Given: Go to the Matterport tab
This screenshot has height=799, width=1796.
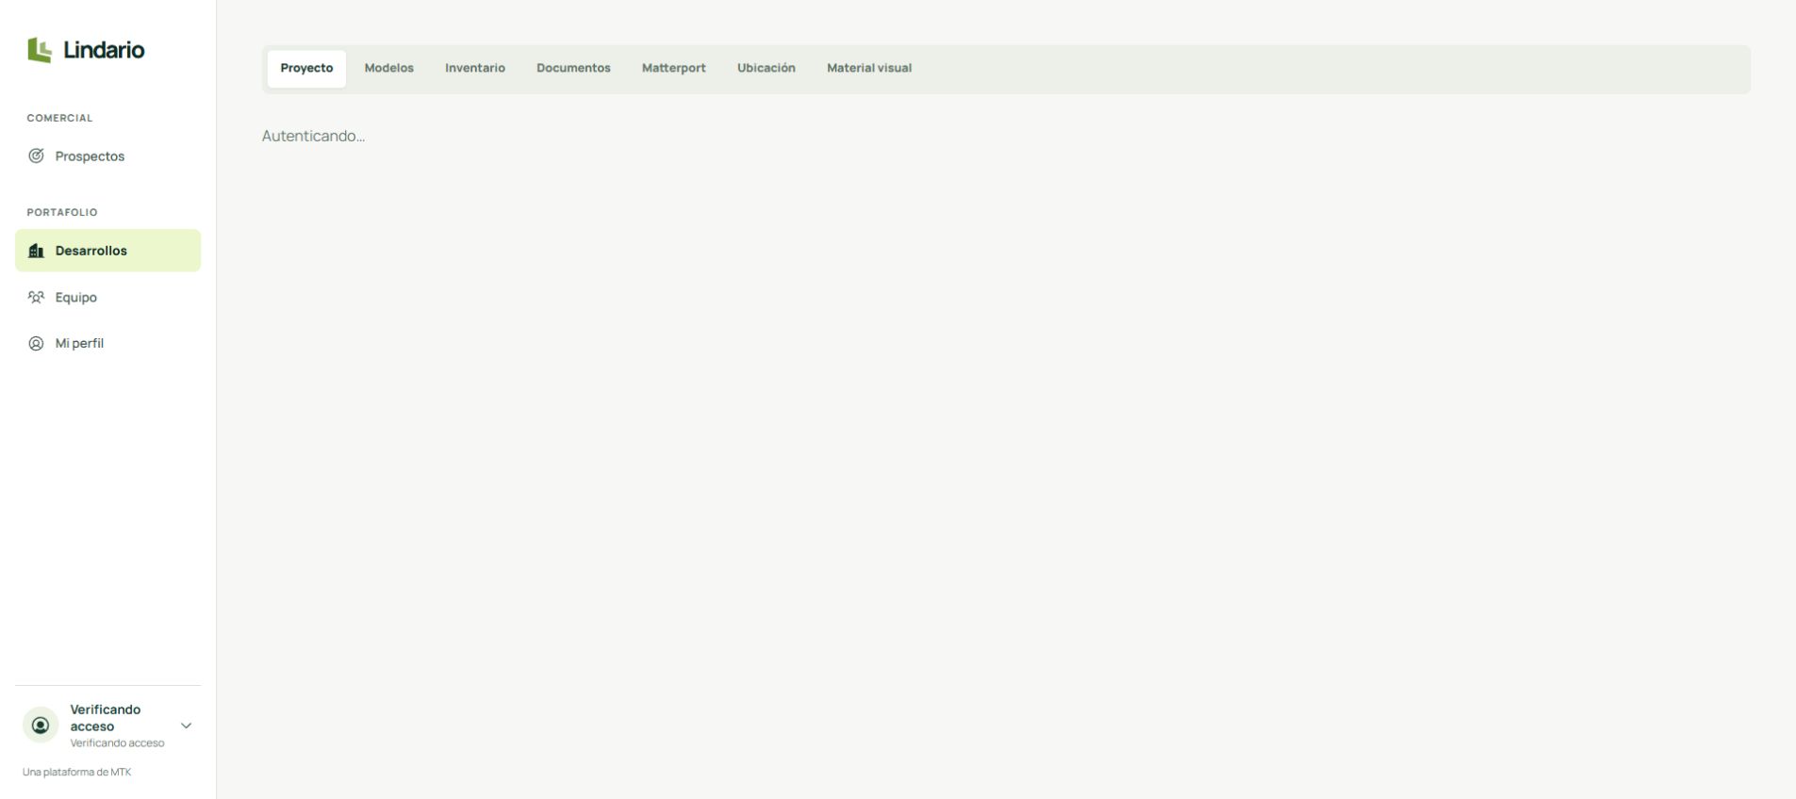Looking at the screenshot, I should coord(674,69).
